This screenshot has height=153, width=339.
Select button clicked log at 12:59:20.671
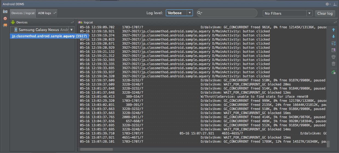(175, 44)
